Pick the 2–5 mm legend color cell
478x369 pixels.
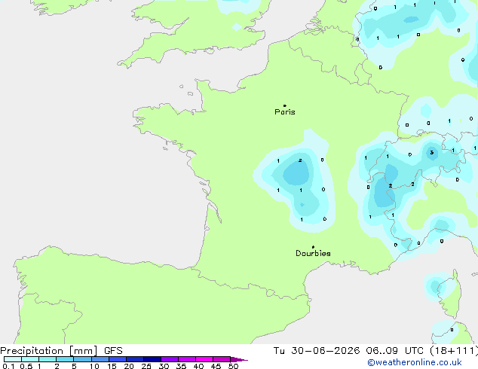tap(65, 359)
